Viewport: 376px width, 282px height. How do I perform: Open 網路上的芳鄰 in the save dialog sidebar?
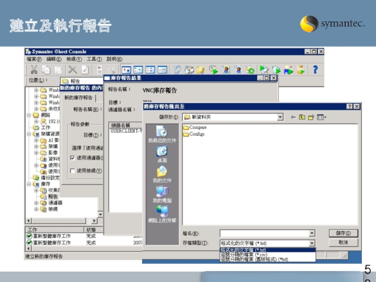pos(162,214)
